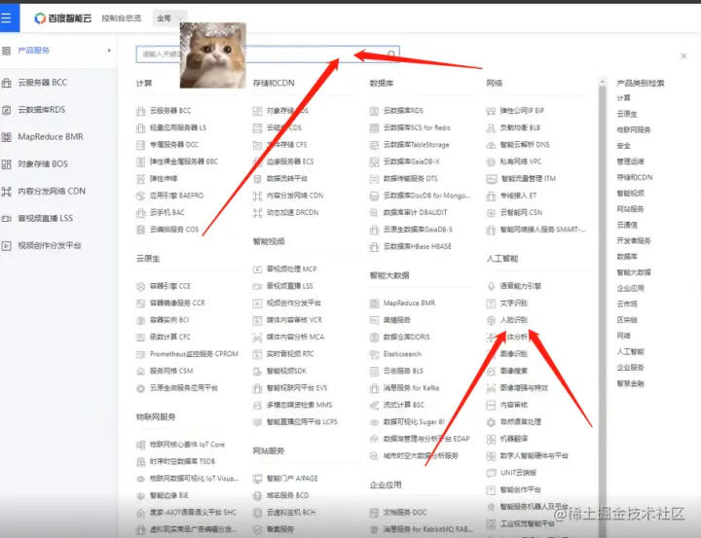This screenshot has height=538, width=701.
Task: Click 负载均衡 BLB icon
Action: point(491,128)
